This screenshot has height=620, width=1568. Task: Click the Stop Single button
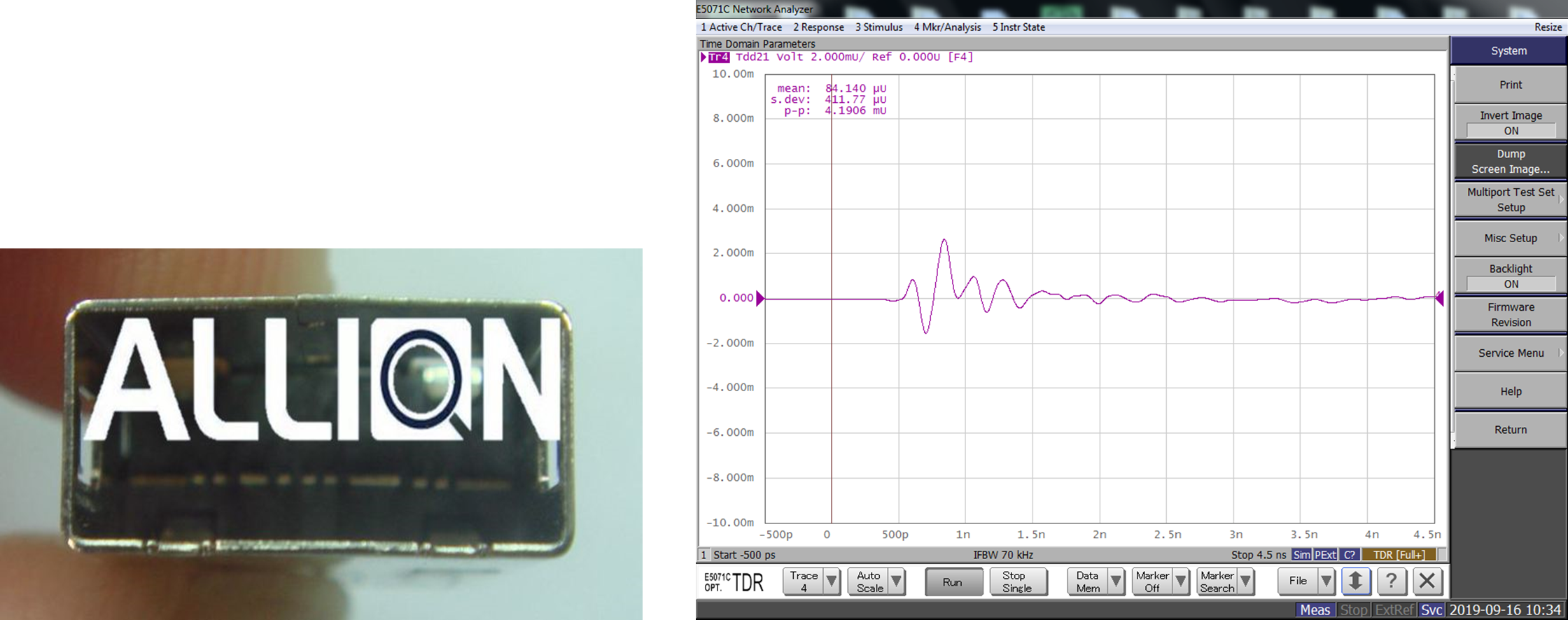(x=1018, y=582)
